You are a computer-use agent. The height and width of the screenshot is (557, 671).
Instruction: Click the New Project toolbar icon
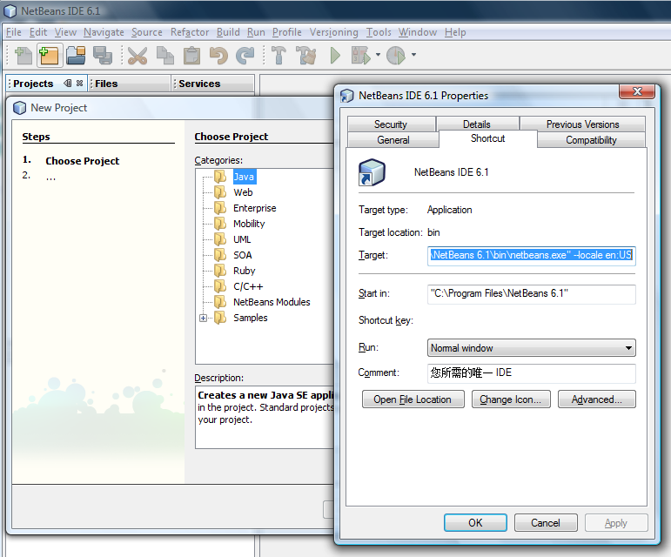click(x=49, y=56)
